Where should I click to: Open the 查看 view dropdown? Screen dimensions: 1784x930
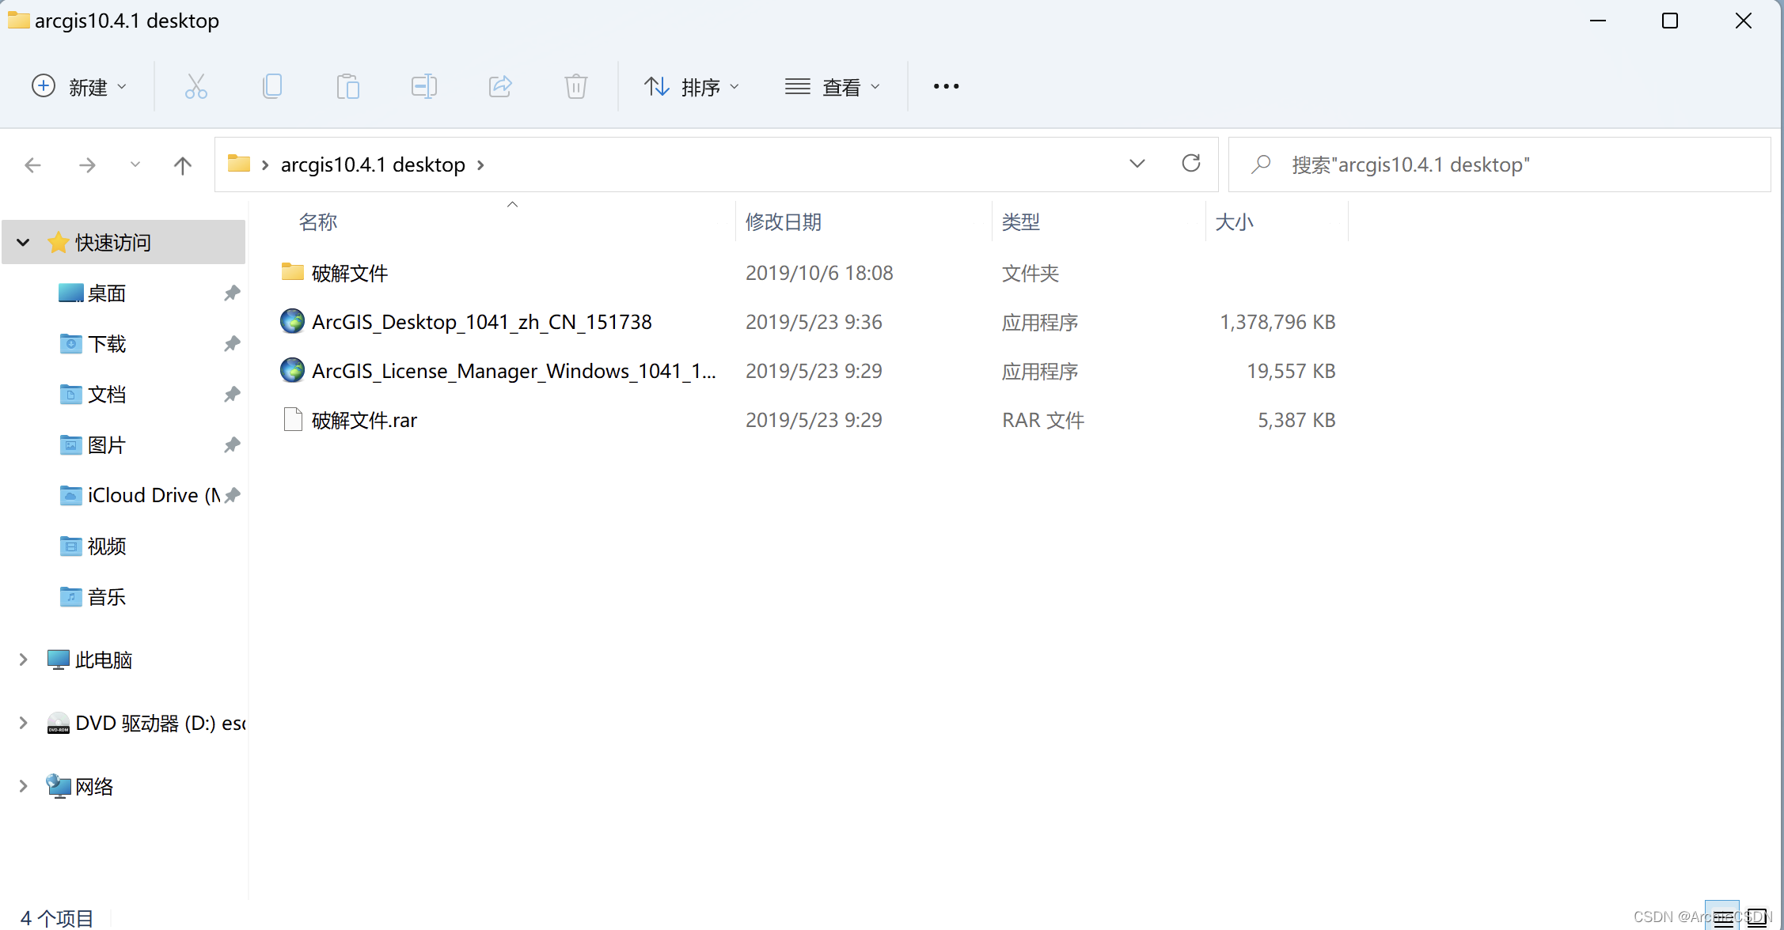point(832,86)
